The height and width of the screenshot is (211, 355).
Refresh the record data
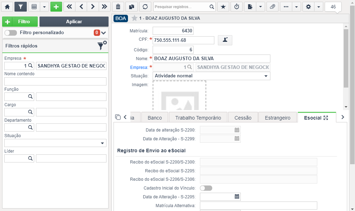pos(145,7)
